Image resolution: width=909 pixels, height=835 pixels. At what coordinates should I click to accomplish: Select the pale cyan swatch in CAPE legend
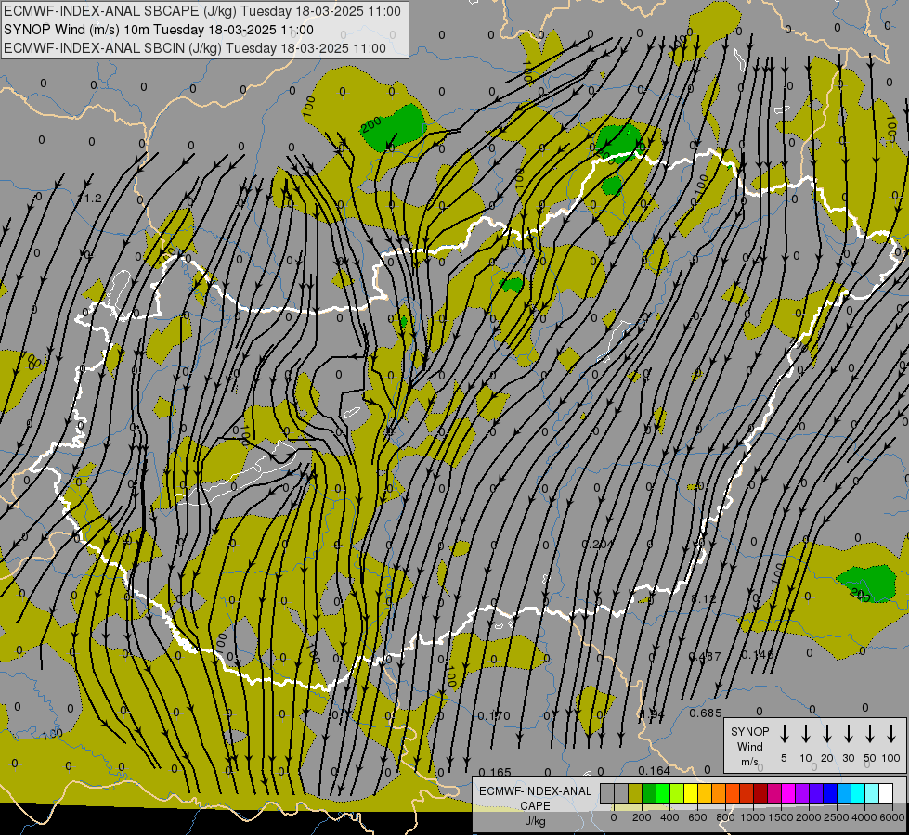[873, 793]
